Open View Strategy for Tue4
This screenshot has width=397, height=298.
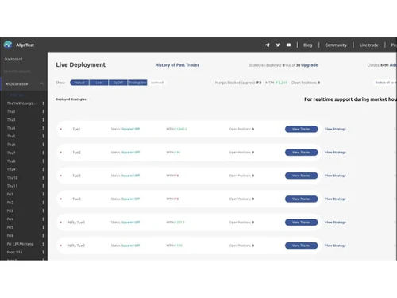pyautogui.click(x=335, y=199)
